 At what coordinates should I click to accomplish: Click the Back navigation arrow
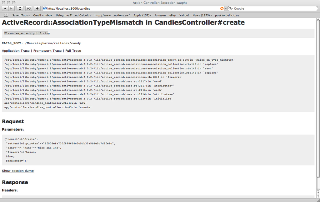[x=5, y=8]
